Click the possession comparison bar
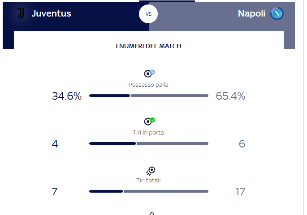Viewport: 307px width, 215px height. [149, 96]
